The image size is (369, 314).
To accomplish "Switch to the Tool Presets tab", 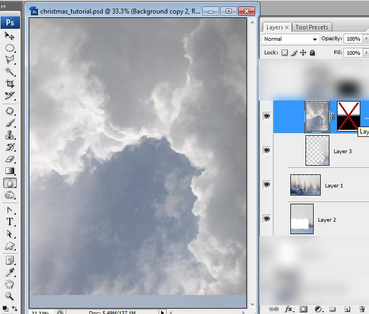I will (x=311, y=27).
